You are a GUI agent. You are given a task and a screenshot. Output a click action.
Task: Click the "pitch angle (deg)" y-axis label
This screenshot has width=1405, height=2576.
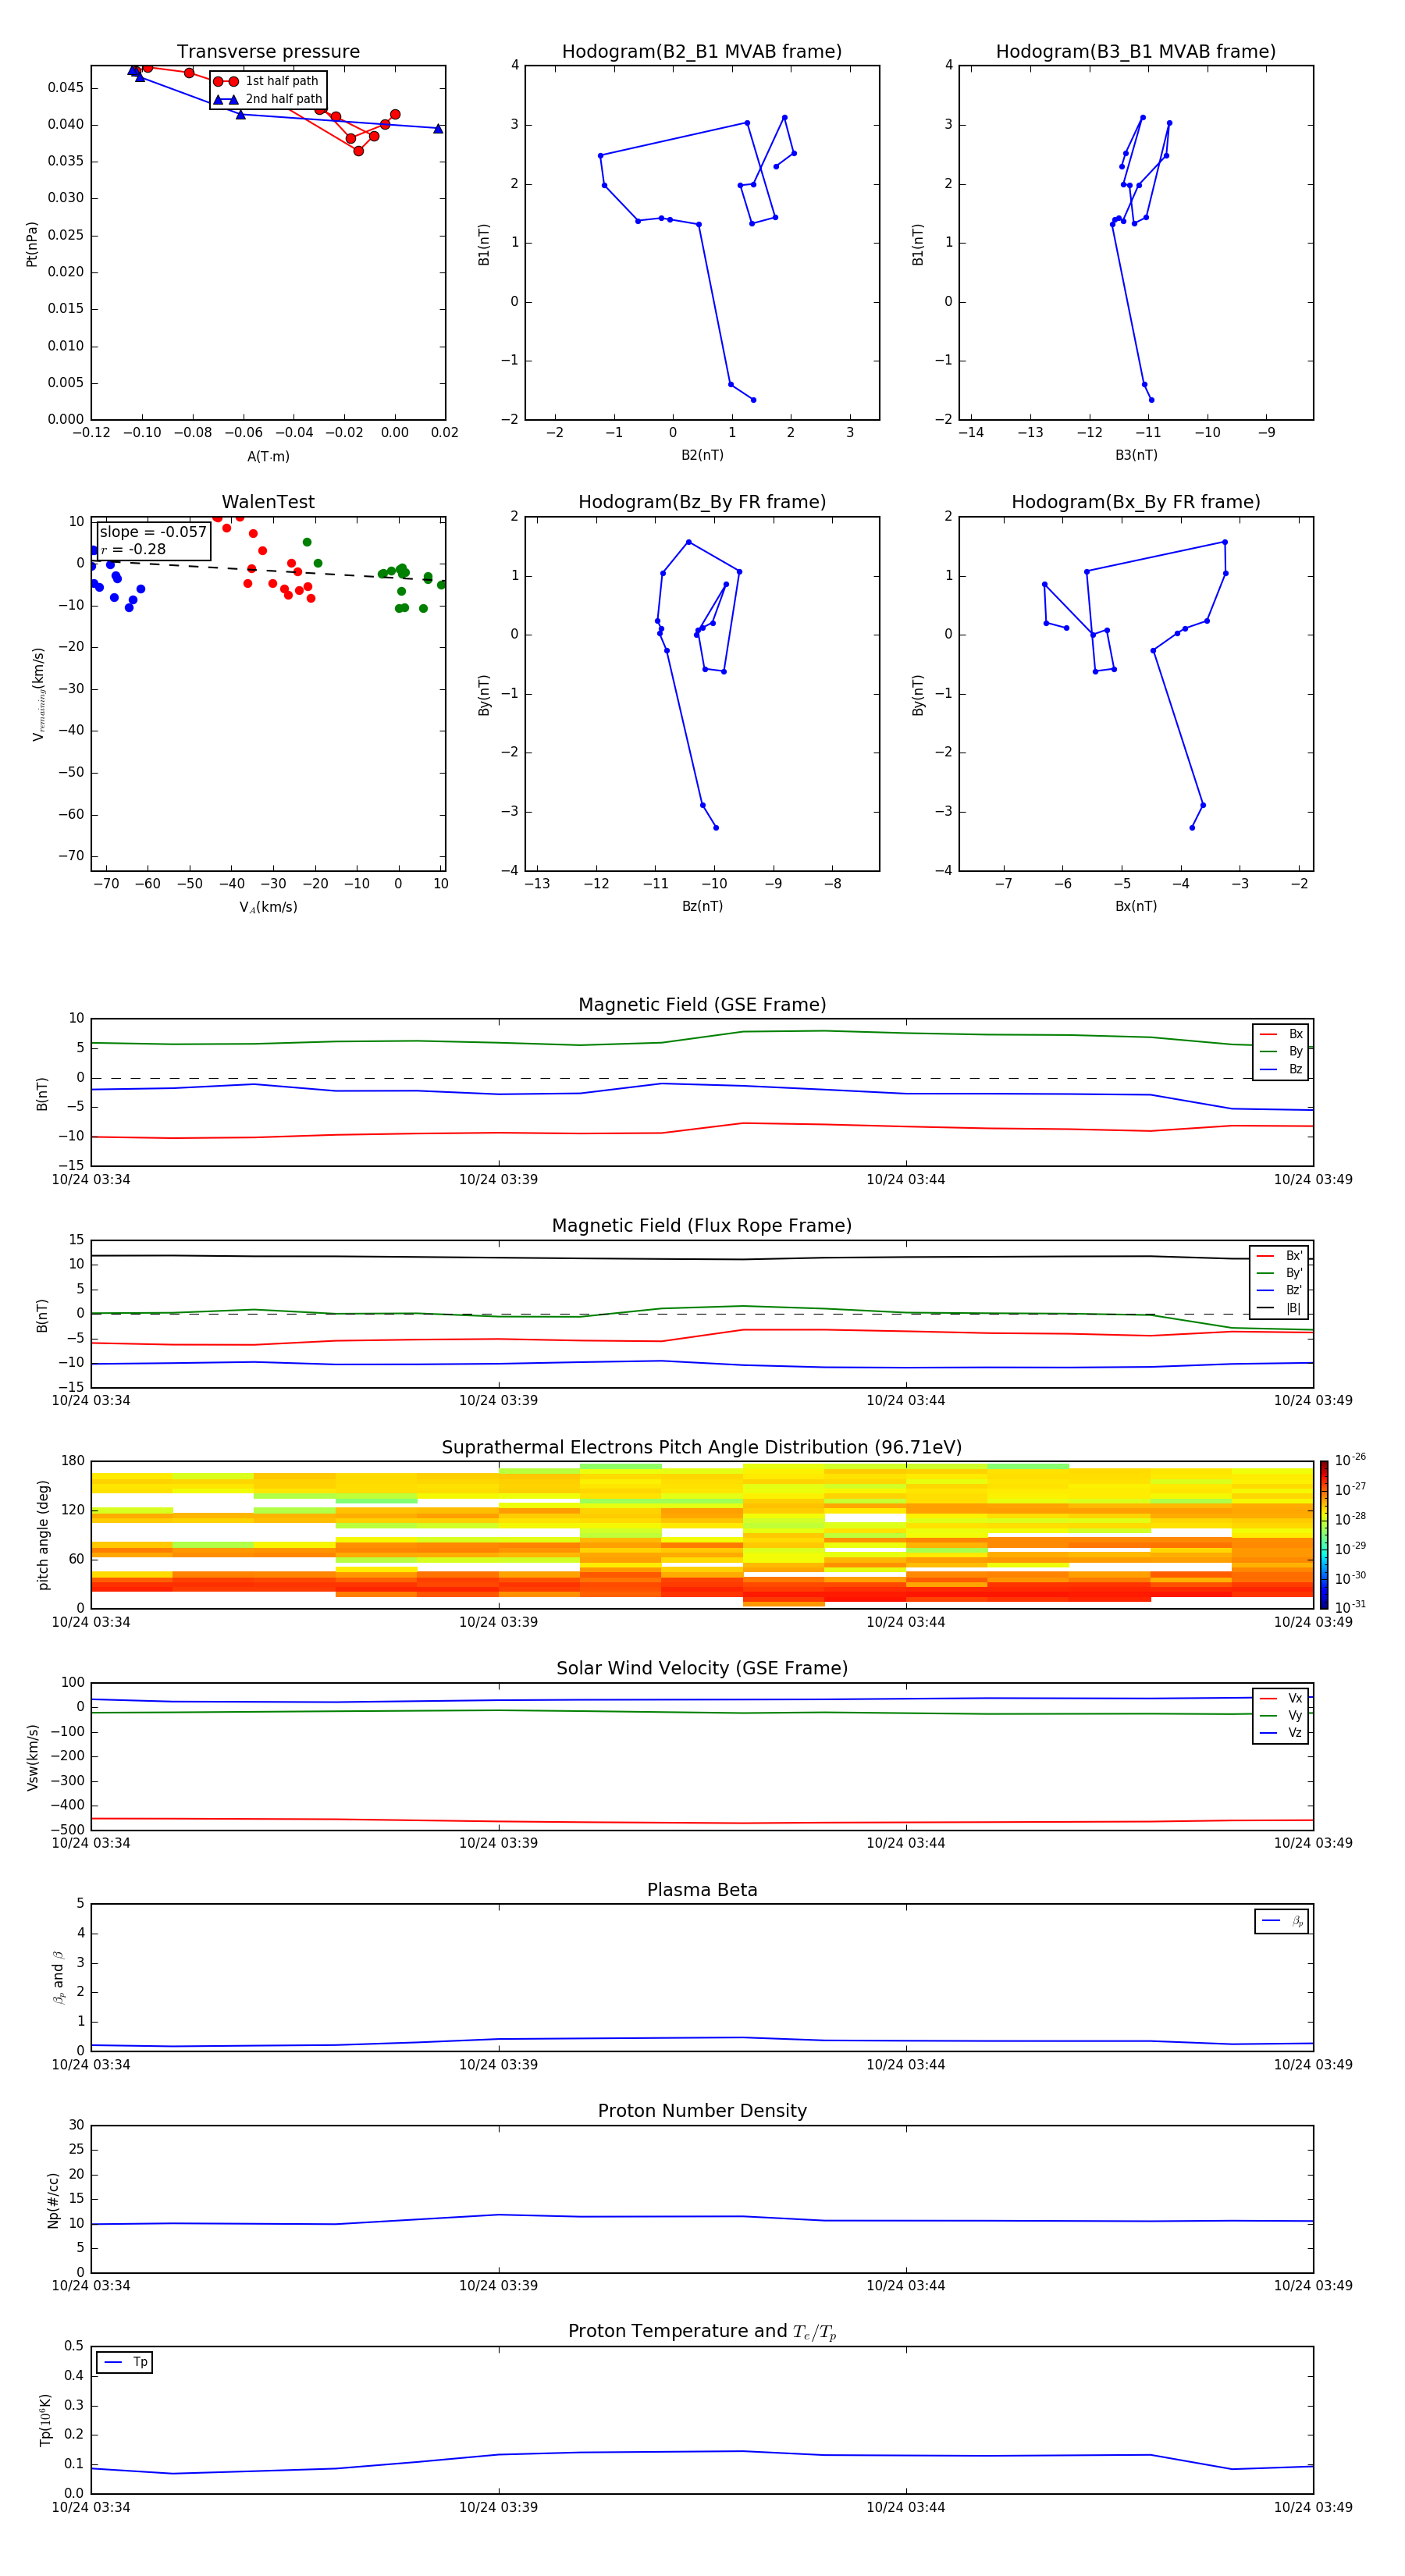[43, 1535]
